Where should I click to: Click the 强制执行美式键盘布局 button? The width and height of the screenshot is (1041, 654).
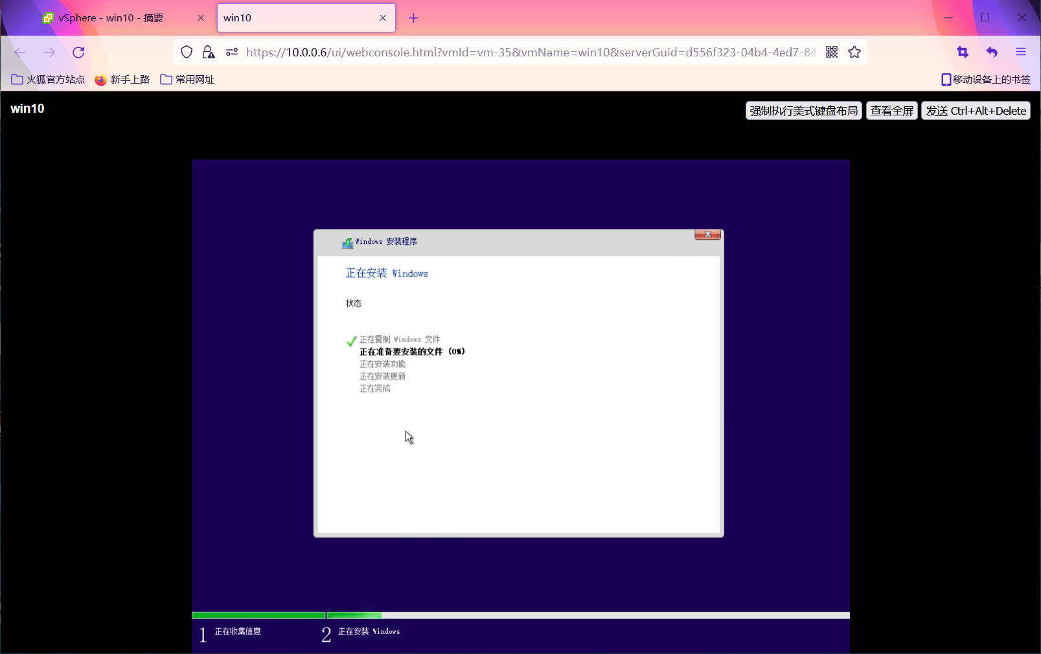point(803,111)
